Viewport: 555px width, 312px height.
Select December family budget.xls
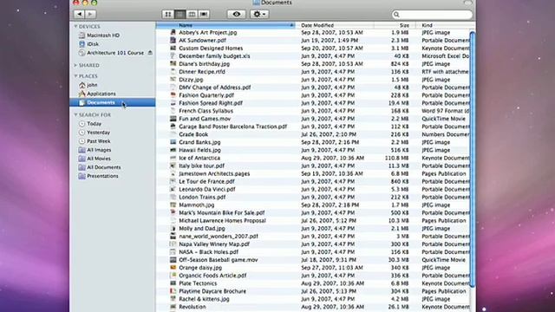tap(214, 55)
